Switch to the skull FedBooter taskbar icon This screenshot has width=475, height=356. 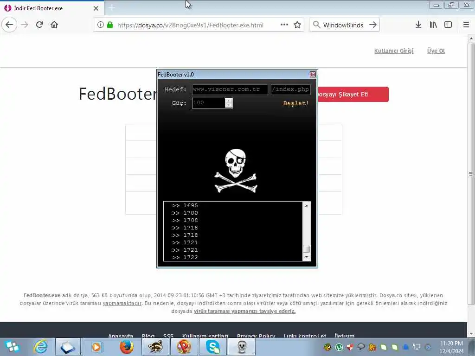(242, 347)
